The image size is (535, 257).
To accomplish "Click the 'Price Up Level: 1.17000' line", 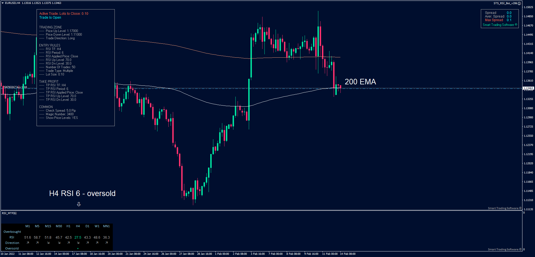I will (59, 31).
